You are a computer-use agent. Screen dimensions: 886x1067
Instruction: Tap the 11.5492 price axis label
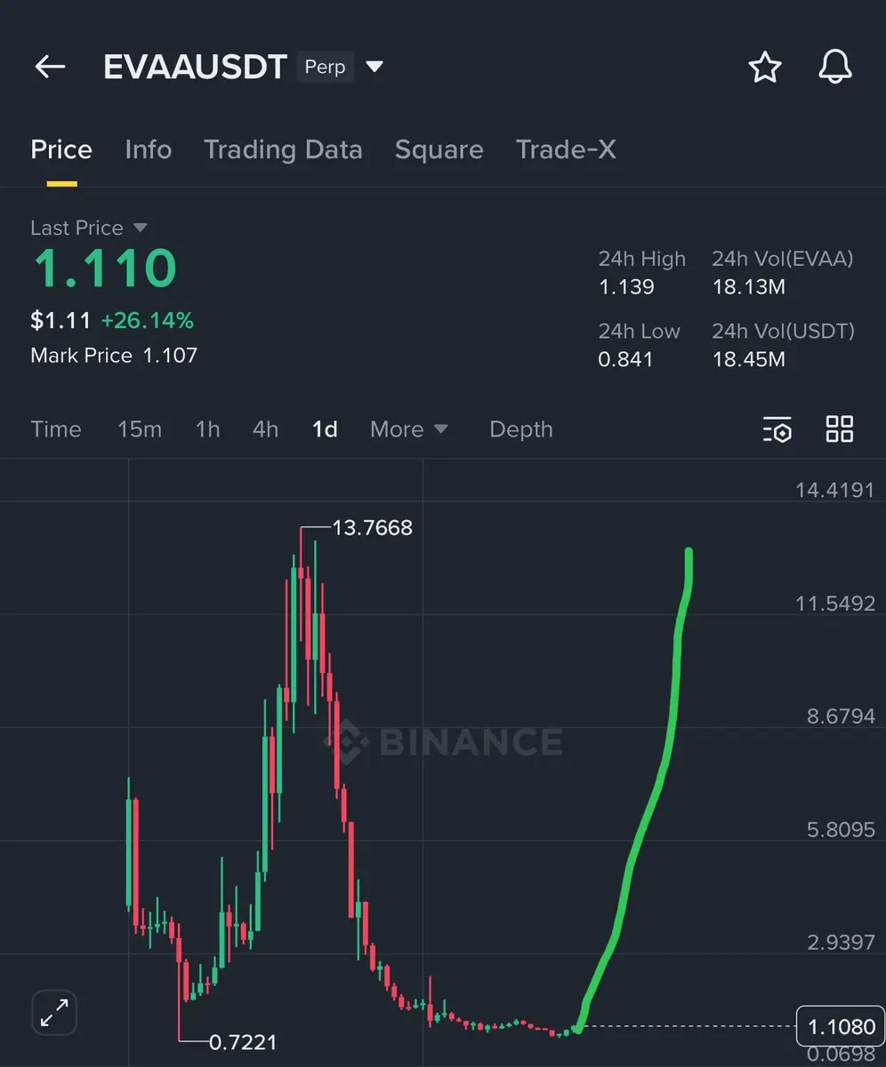tap(835, 604)
